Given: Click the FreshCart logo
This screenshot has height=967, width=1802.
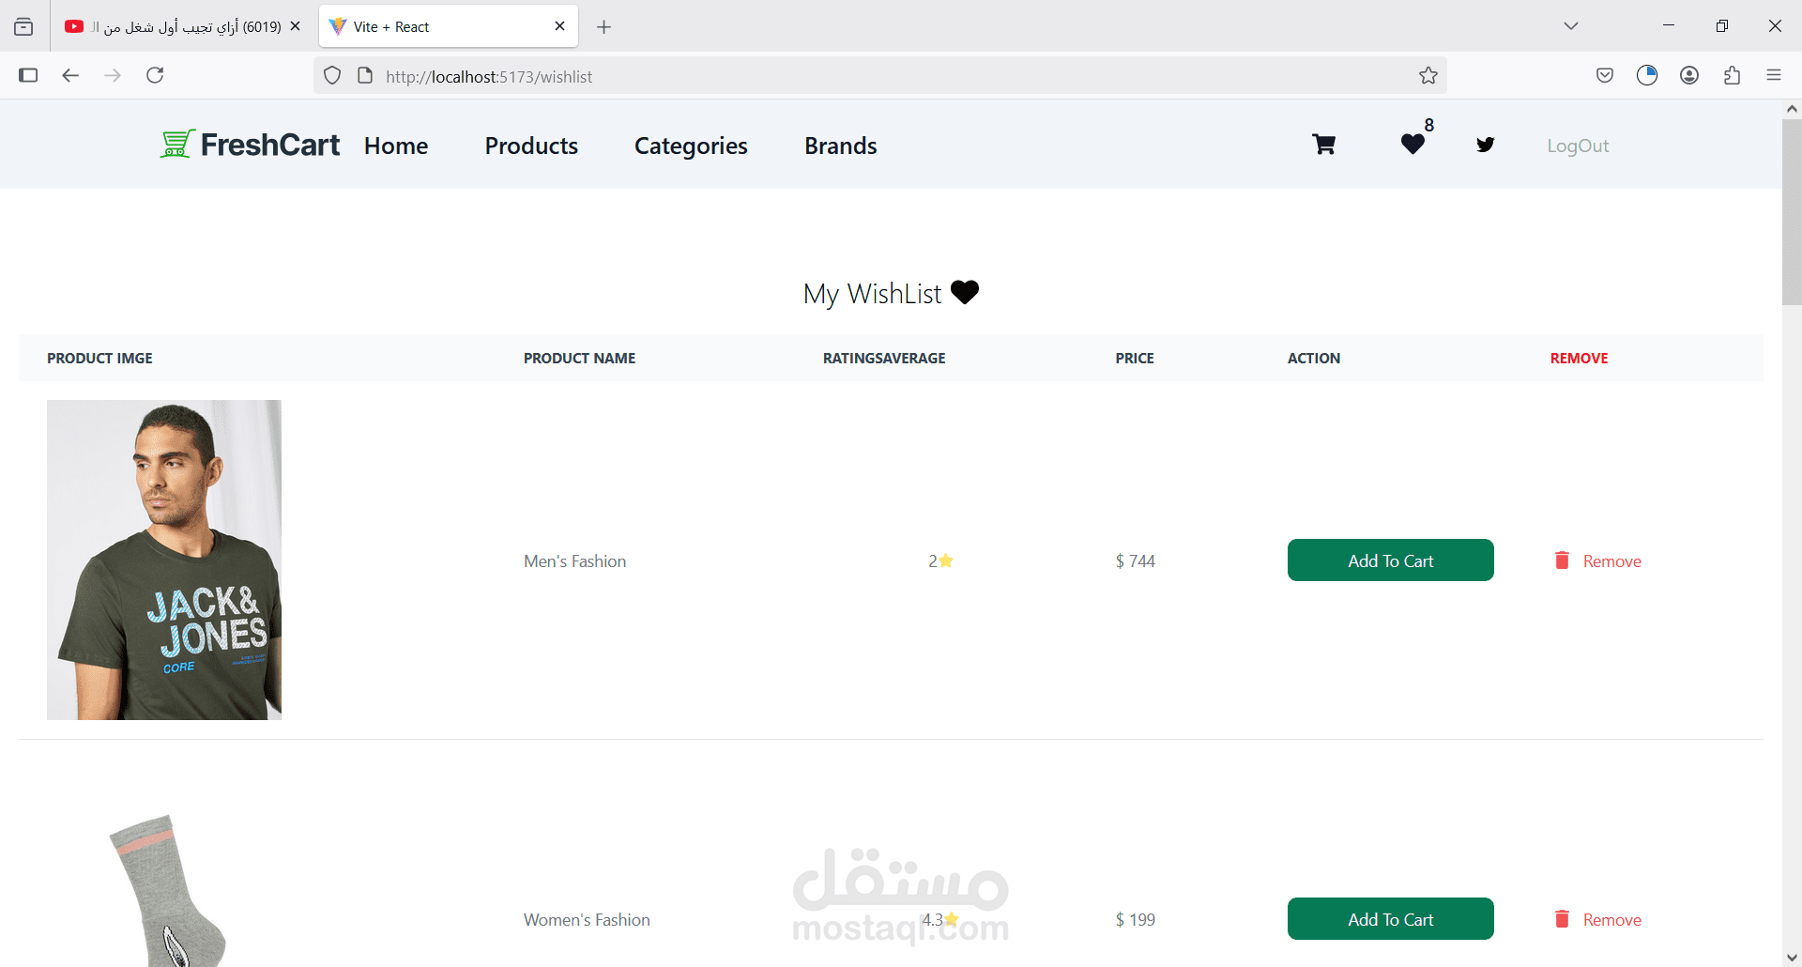Looking at the screenshot, I should point(250,145).
